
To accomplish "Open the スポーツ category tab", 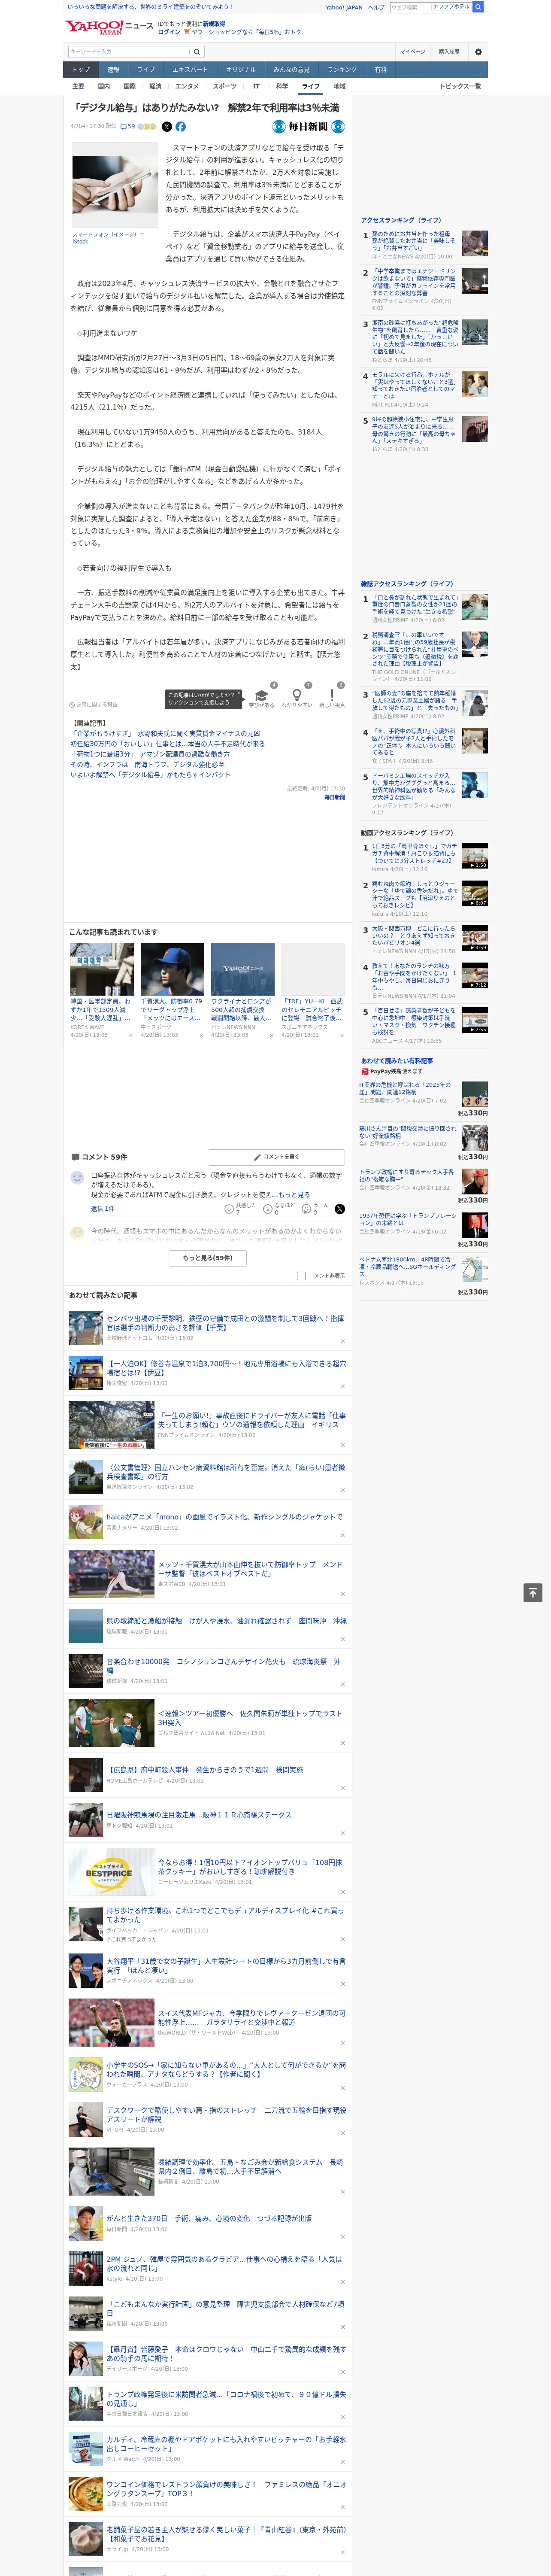I will pos(225,86).
